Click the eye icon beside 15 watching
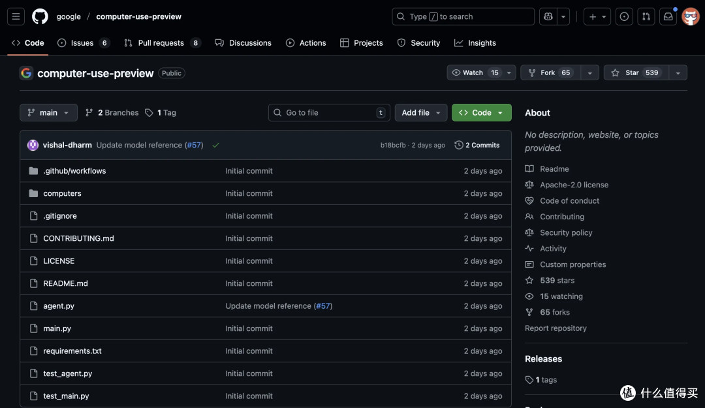 click(529, 296)
